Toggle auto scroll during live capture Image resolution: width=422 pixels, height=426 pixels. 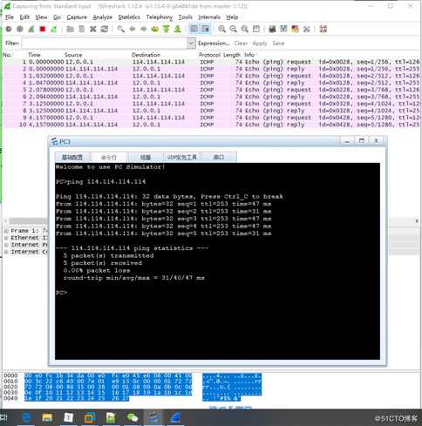tap(205, 29)
